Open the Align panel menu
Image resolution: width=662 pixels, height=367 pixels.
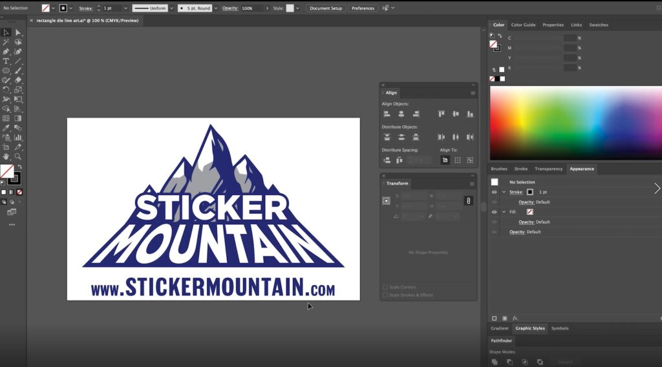click(473, 93)
